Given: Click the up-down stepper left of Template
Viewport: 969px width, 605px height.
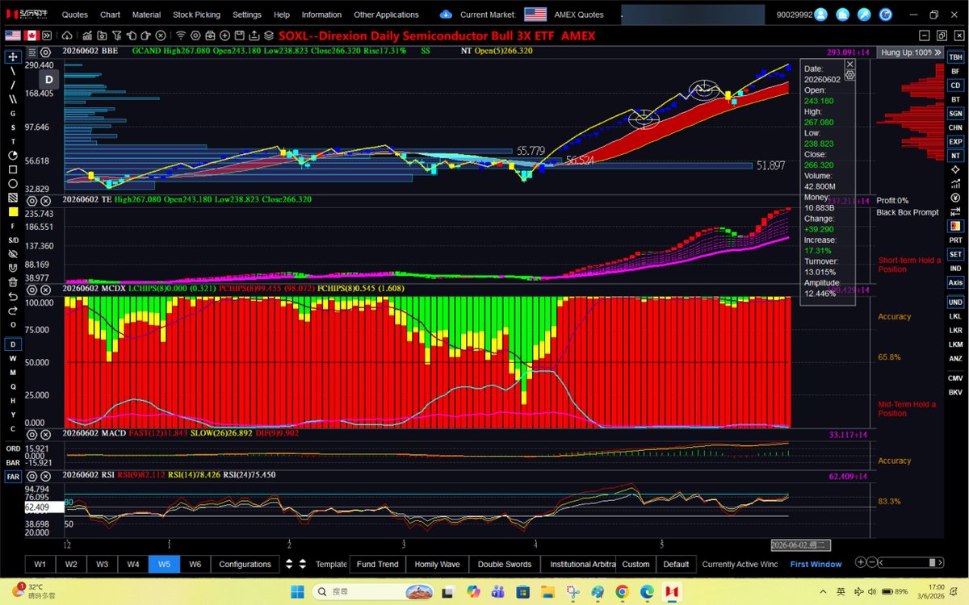Looking at the screenshot, I should pos(303,564).
